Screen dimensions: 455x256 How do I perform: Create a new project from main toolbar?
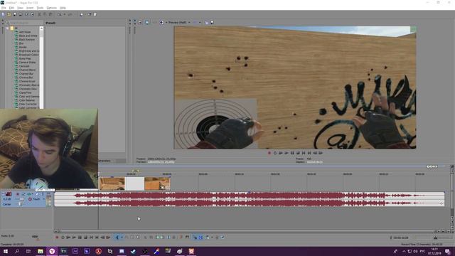pos(3,14)
